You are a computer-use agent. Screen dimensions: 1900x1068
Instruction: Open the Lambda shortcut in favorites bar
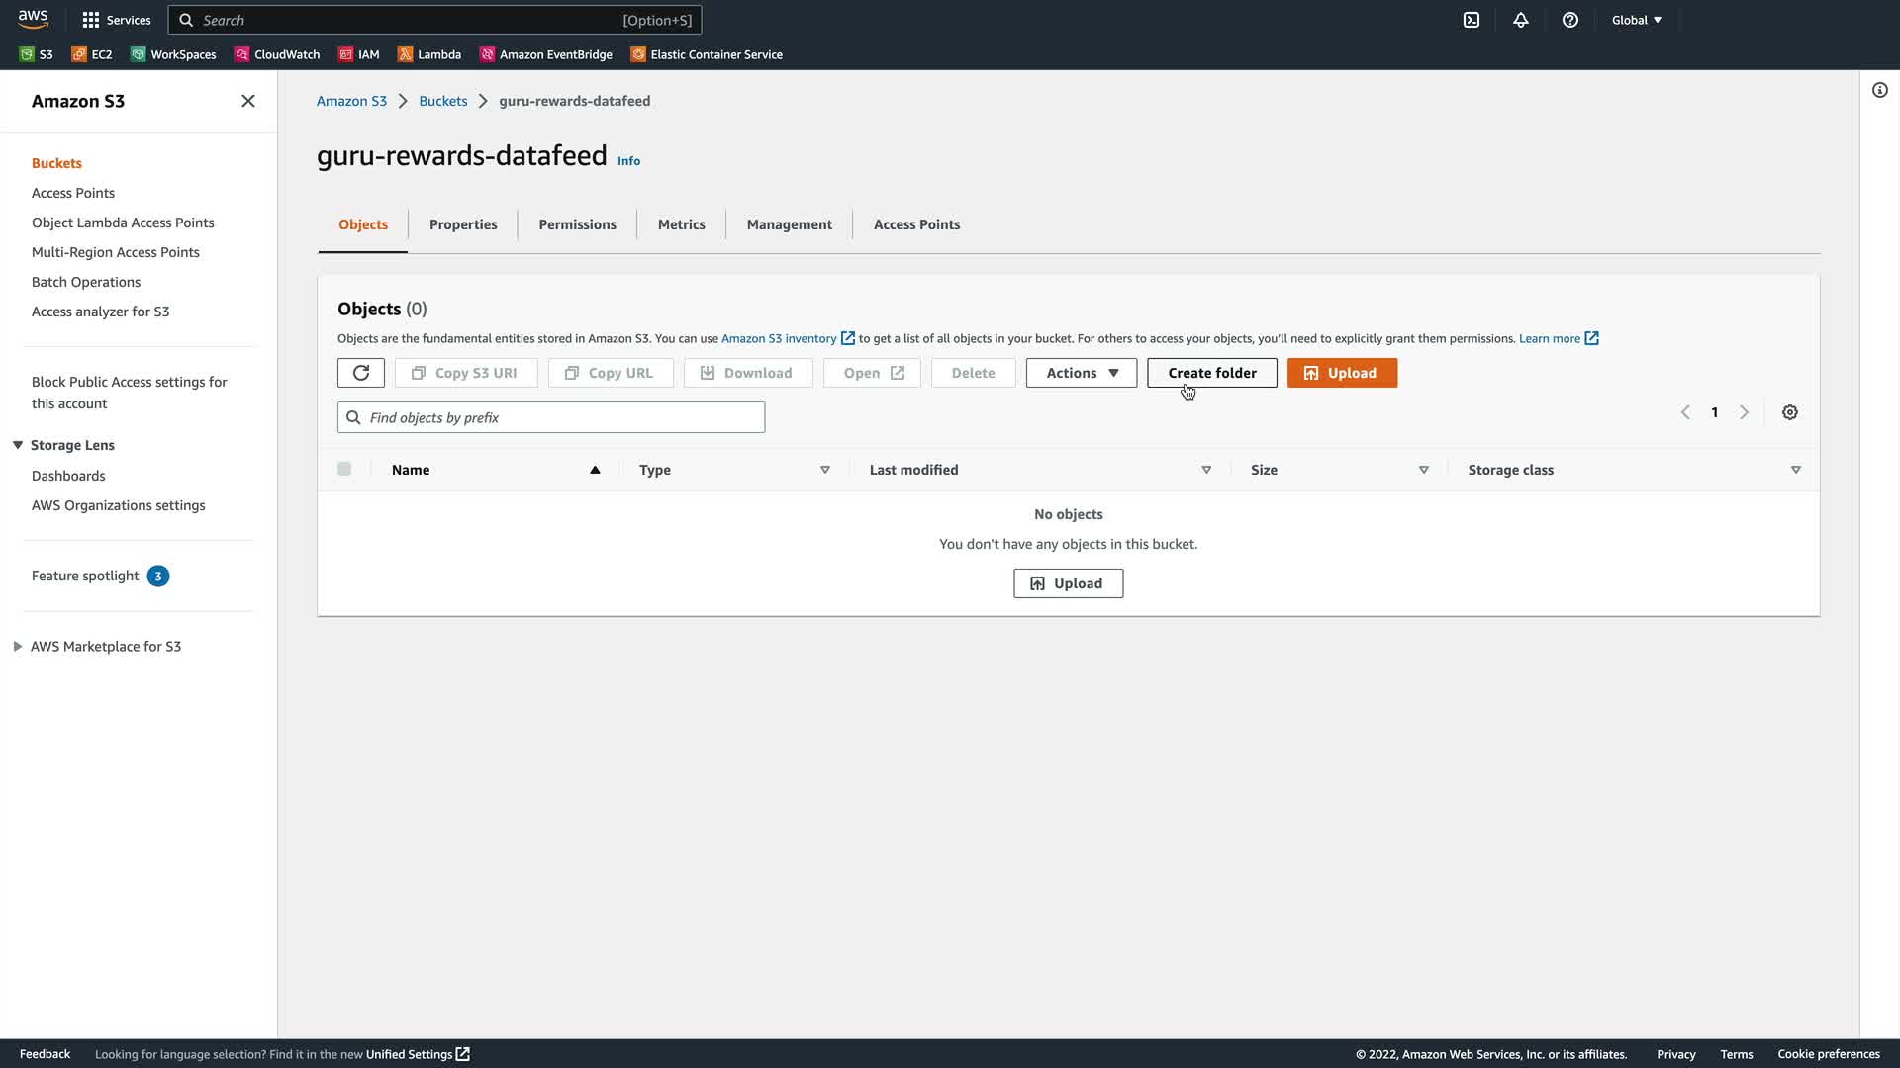[x=429, y=54]
